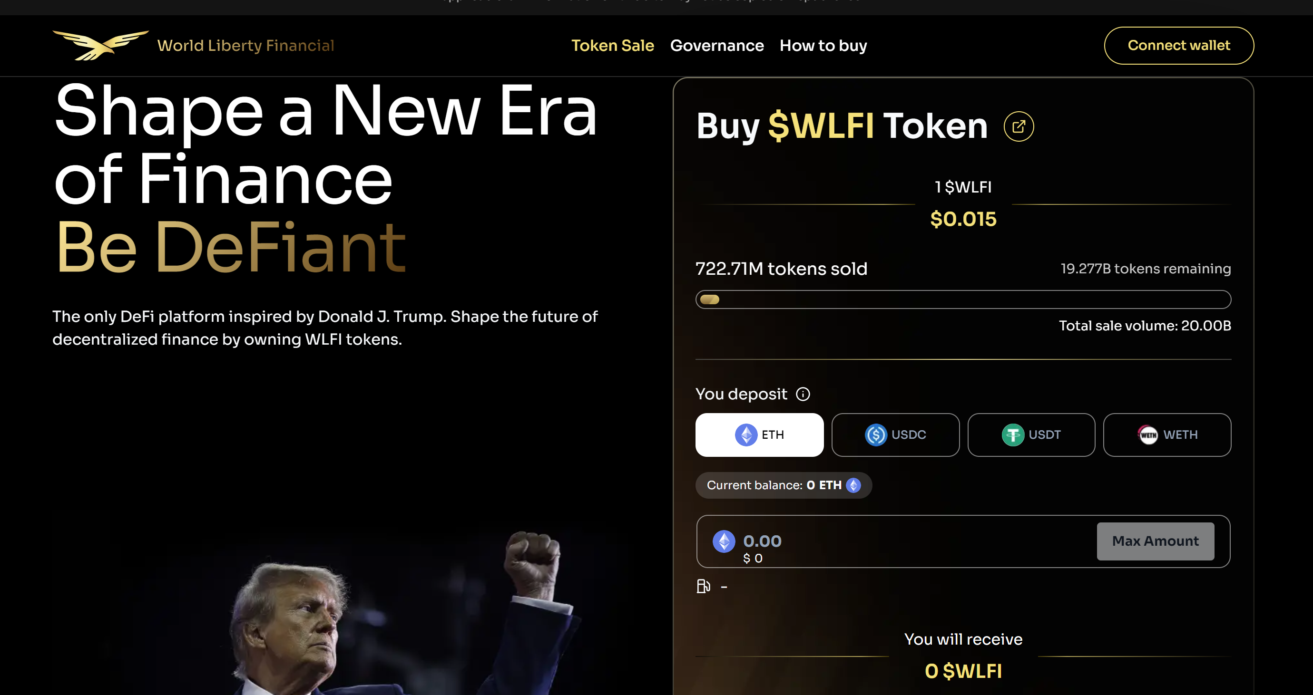Open the Token Sale nav item

612,46
